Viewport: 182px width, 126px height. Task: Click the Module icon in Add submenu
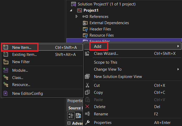click(6, 70)
